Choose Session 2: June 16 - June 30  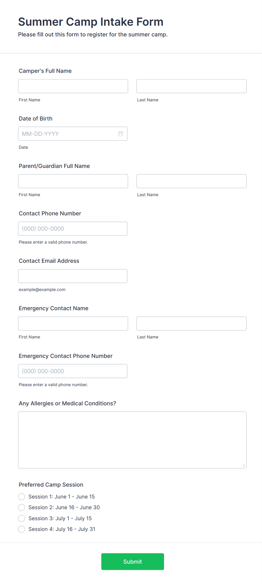(x=22, y=508)
